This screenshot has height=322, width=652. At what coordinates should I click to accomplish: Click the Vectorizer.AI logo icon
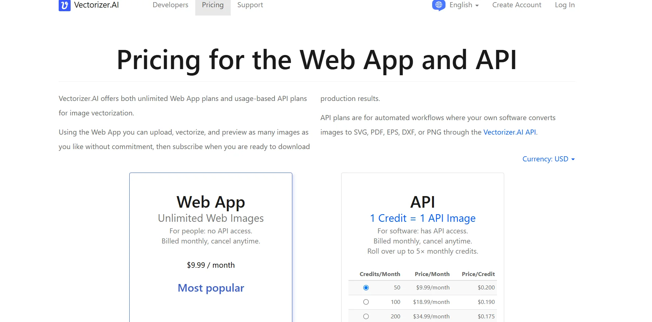click(64, 5)
